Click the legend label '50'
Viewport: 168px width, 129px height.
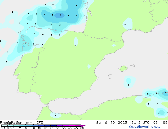82,128
